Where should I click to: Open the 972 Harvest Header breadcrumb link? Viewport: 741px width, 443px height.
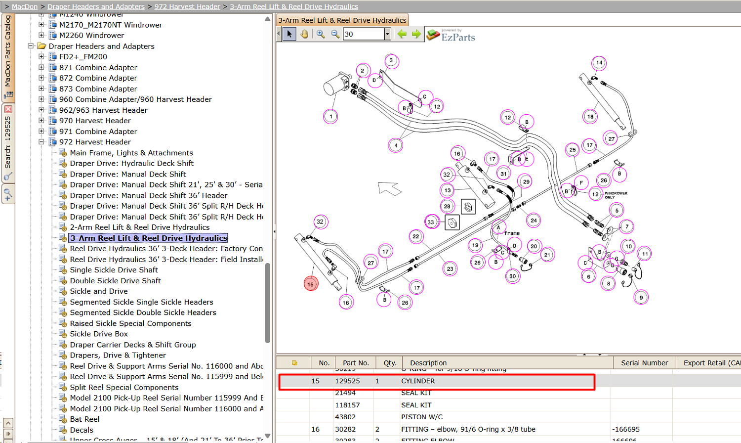[187, 6]
